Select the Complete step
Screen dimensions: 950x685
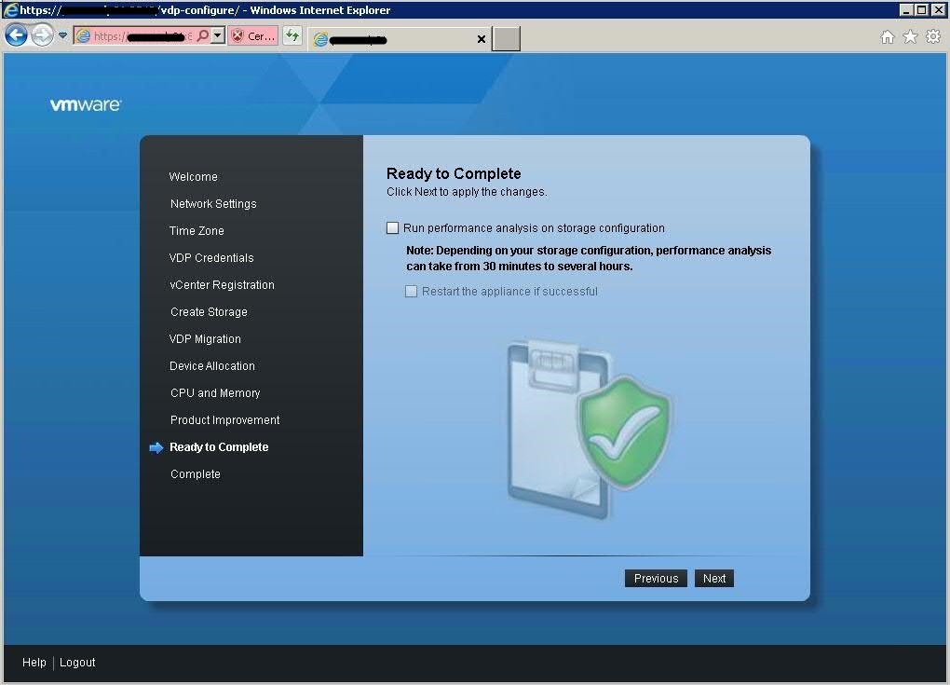click(x=195, y=474)
